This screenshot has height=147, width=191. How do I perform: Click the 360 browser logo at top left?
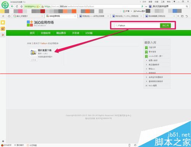pyautogui.click(x=5, y=5)
